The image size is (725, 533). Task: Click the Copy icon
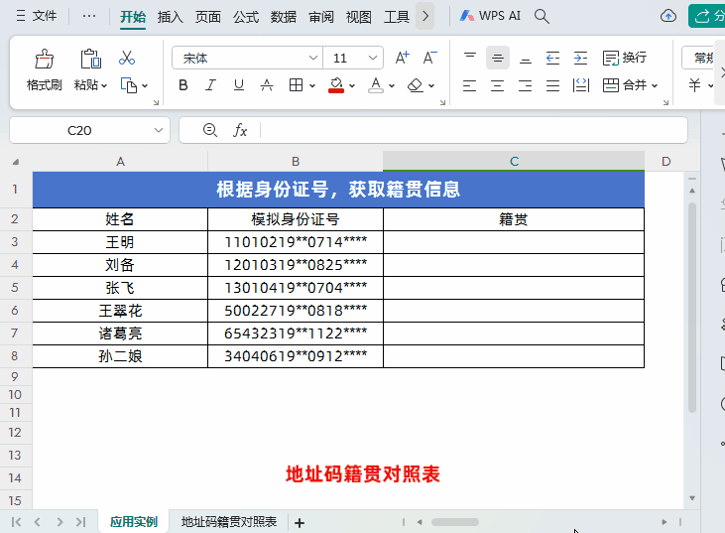point(129,85)
